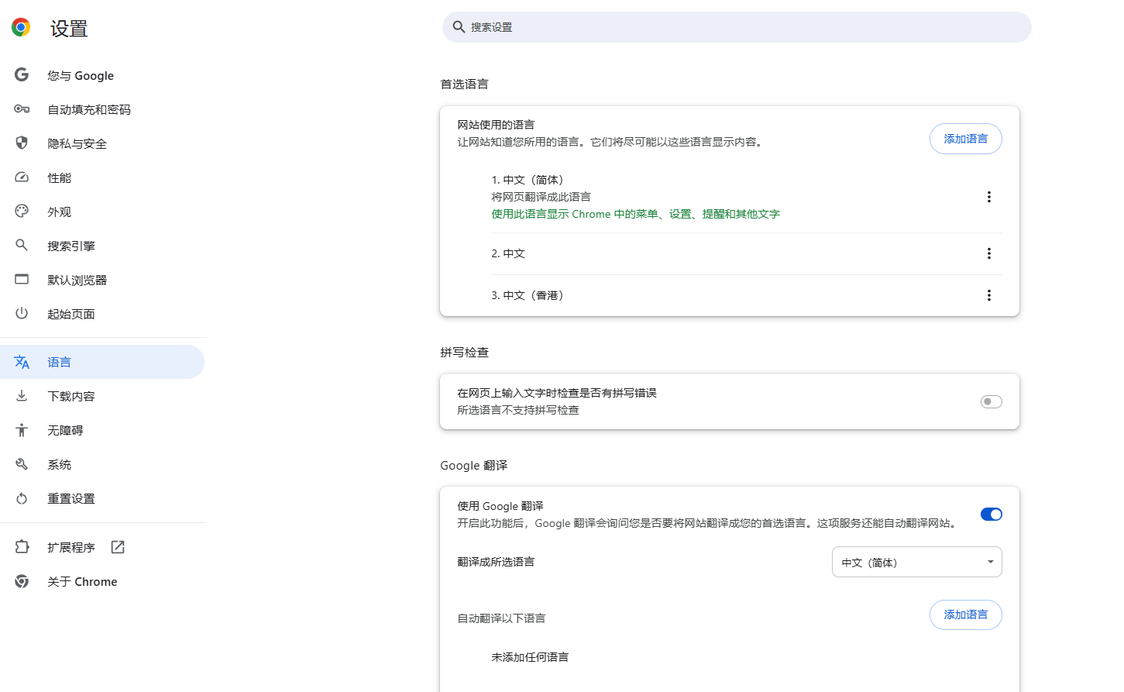The height and width of the screenshot is (692, 1124).
Task: Click the 所选语言不支持拼写检查 note
Action: [x=518, y=410]
